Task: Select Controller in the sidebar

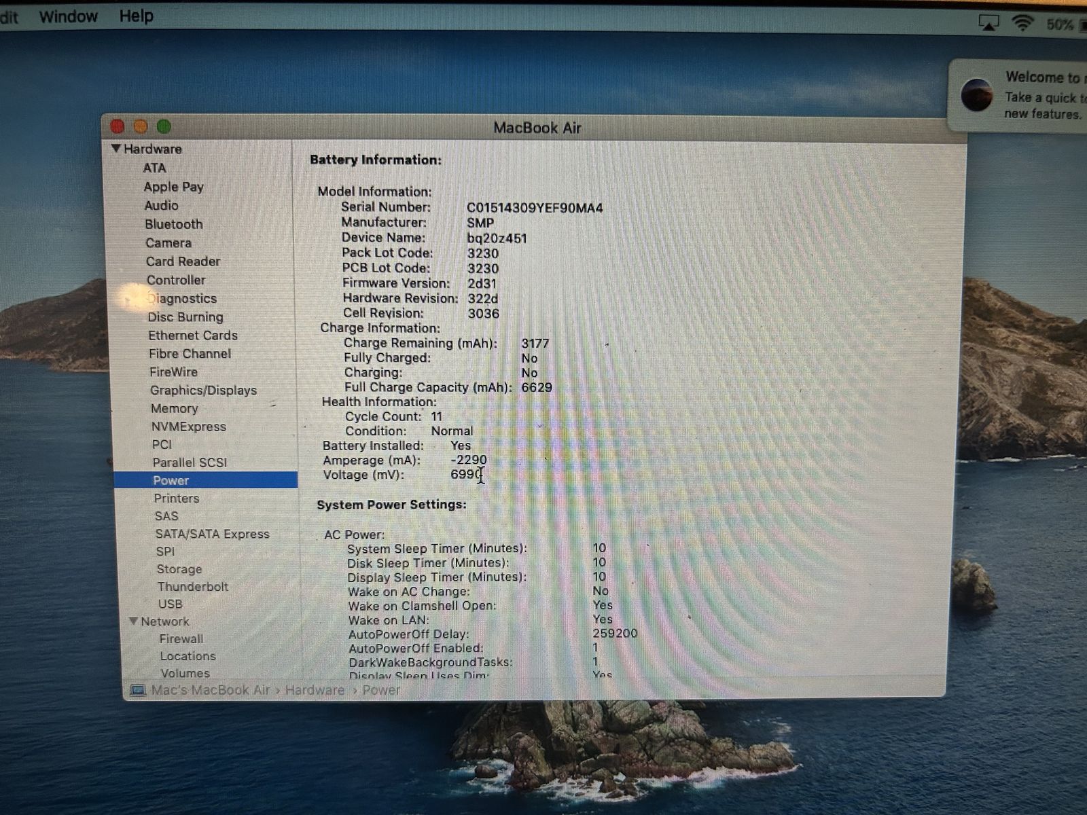Action: 175,280
